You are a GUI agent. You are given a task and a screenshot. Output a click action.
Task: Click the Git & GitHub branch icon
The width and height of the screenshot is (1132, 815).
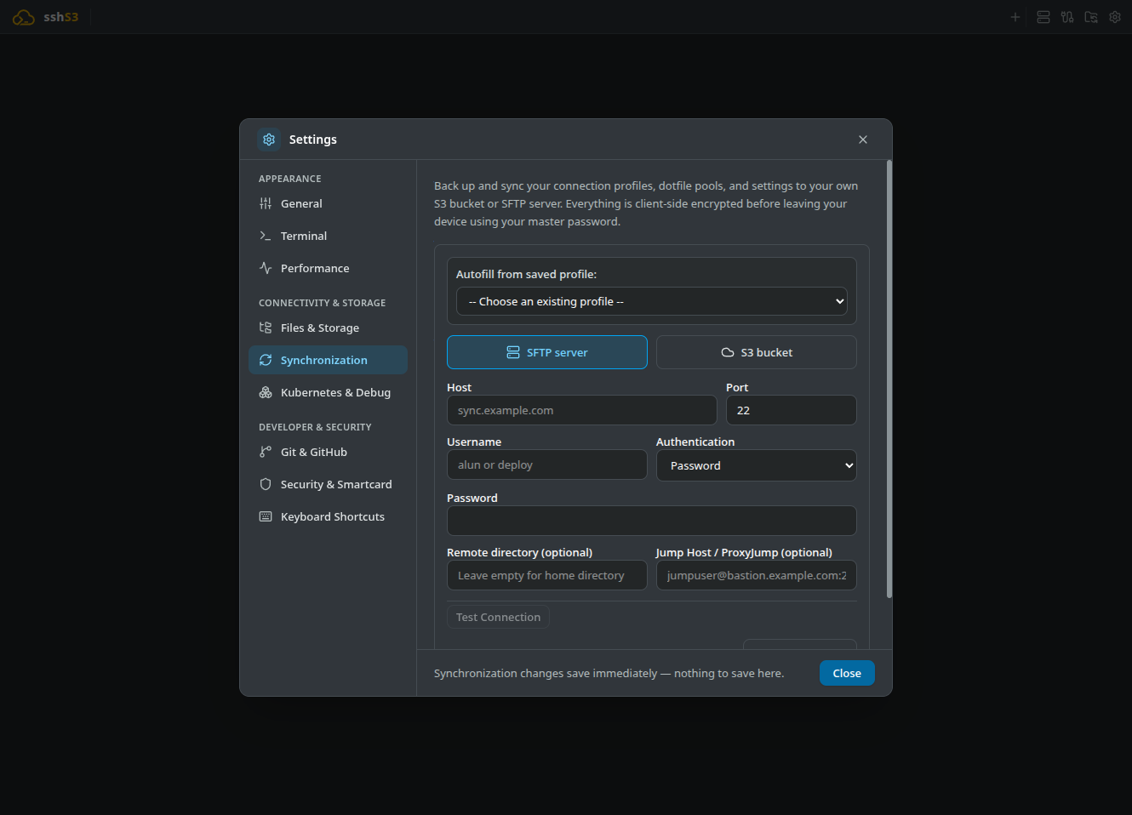pos(266,452)
